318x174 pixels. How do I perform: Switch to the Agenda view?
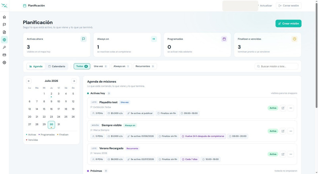[x=36, y=66]
